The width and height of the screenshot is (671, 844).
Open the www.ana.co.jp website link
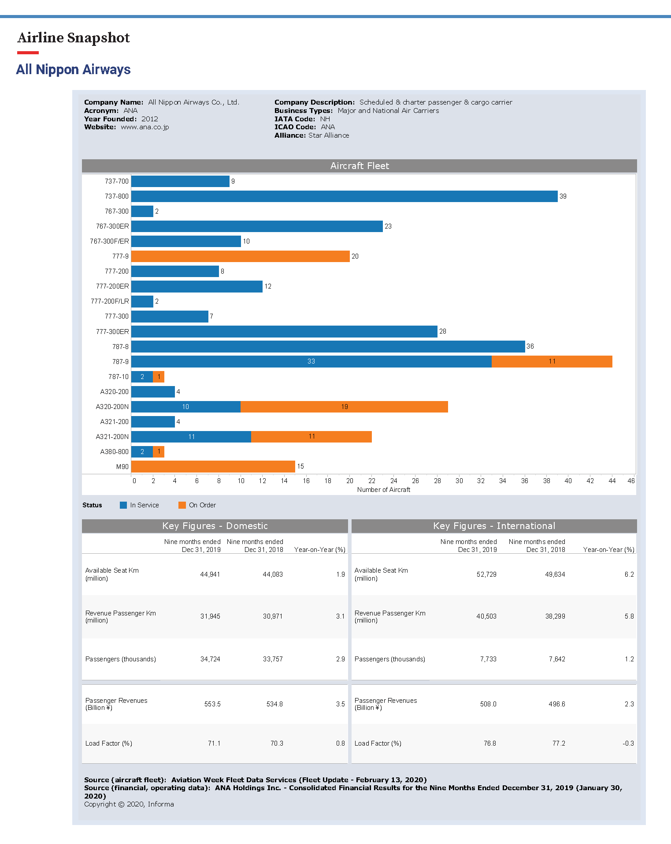click(x=145, y=127)
